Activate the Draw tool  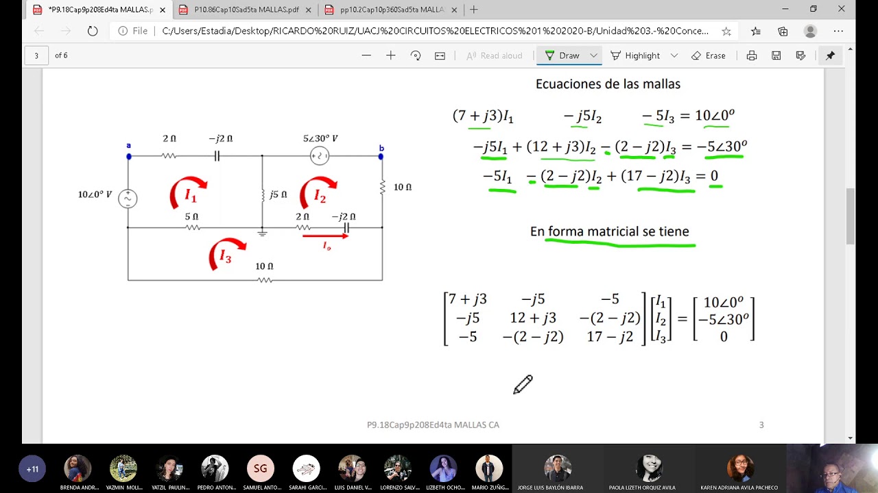(x=562, y=55)
